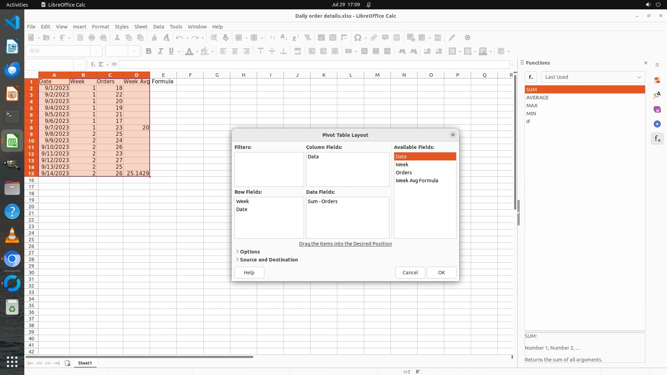Toggle Underline formatting
The image size is (667, 375).
pos(171,51)
